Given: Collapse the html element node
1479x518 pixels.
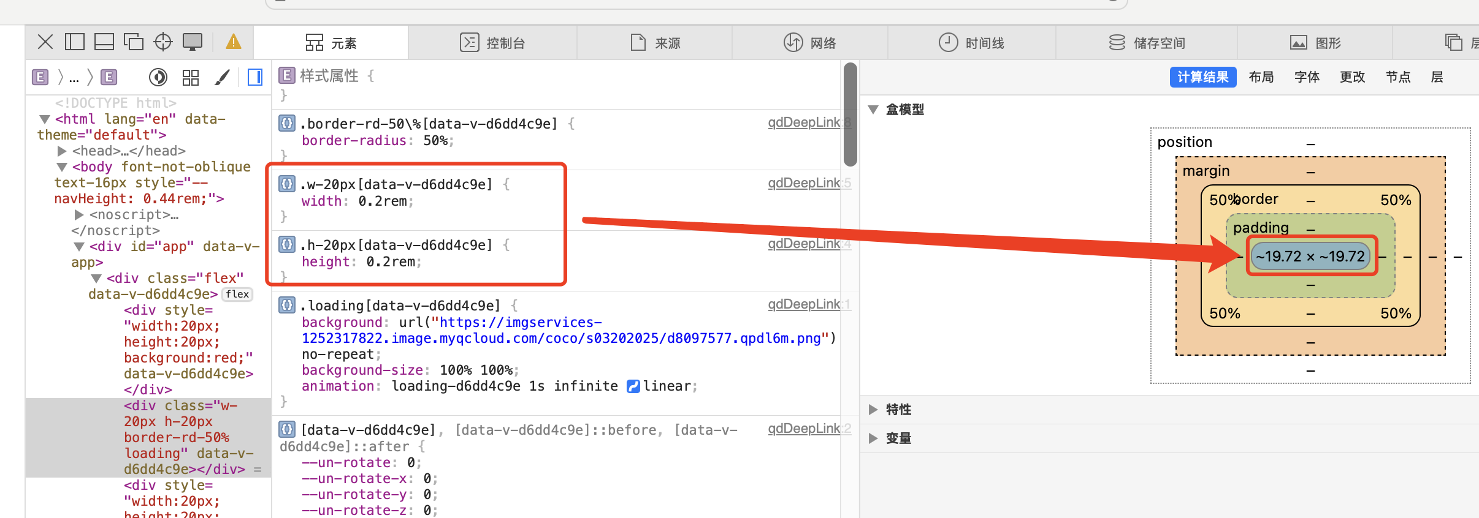Looking at the screenshot, I should (45, 119).
